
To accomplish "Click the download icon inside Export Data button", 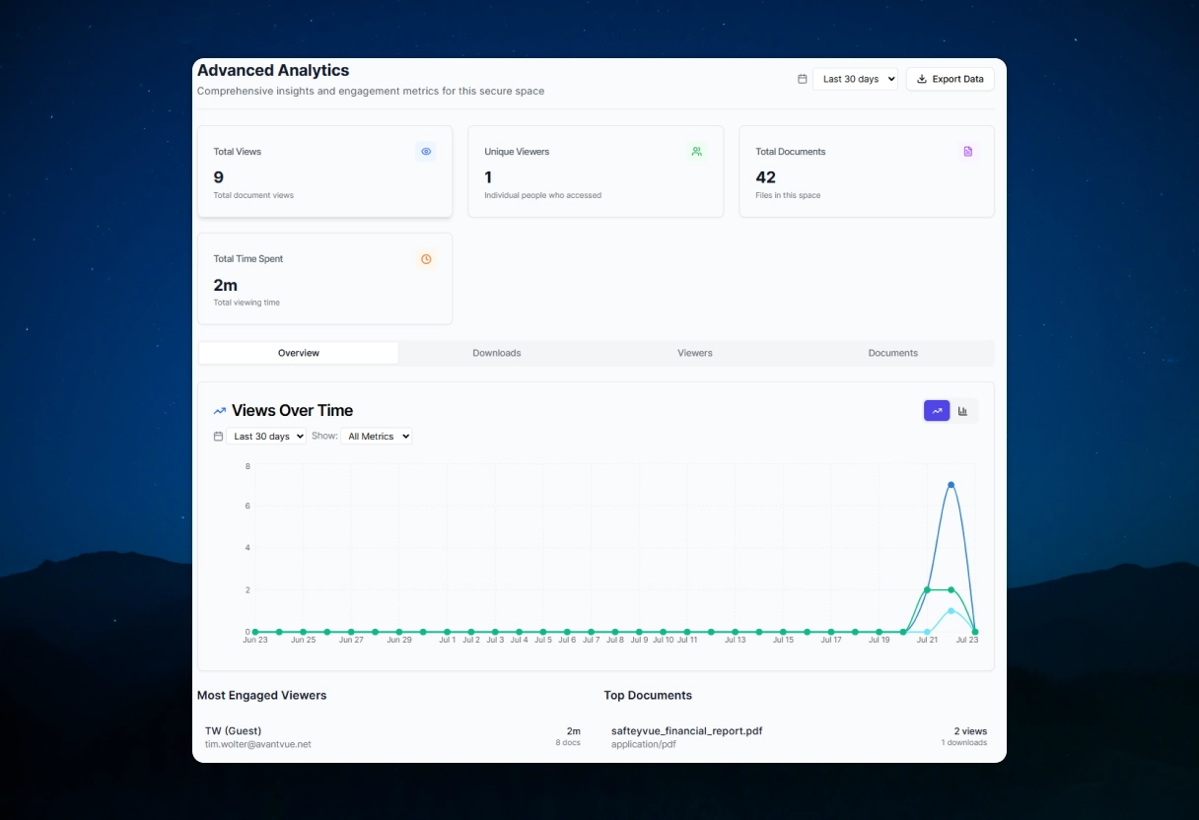I will (x=920, y=78).
